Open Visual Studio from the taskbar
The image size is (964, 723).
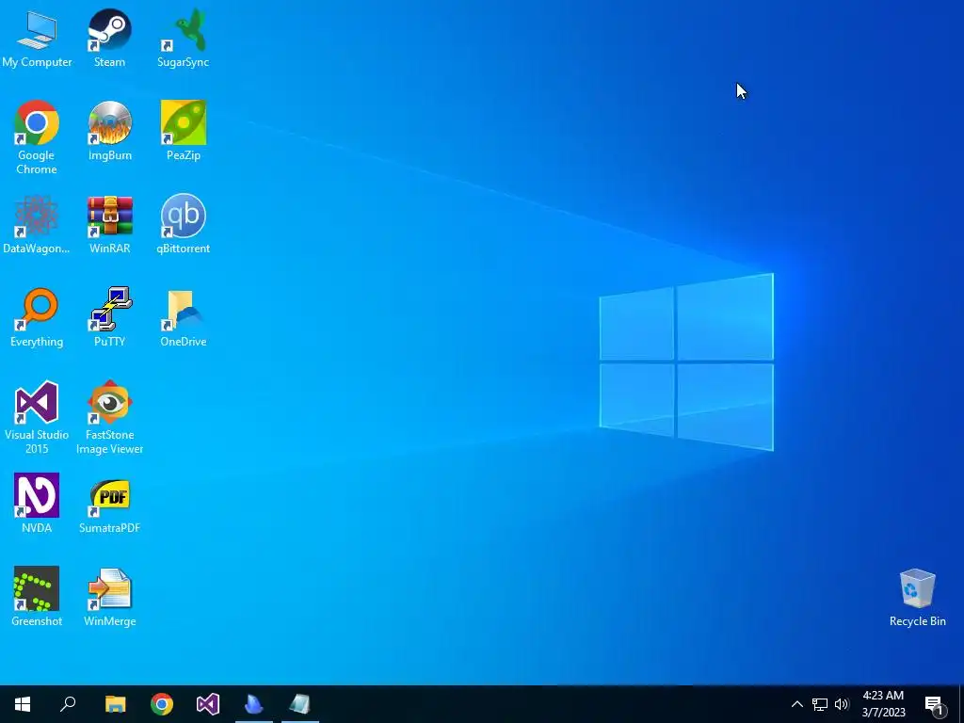208,704
